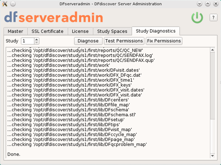Click the log line ending 'DFqcproblem_map'

tap(77, 145)
